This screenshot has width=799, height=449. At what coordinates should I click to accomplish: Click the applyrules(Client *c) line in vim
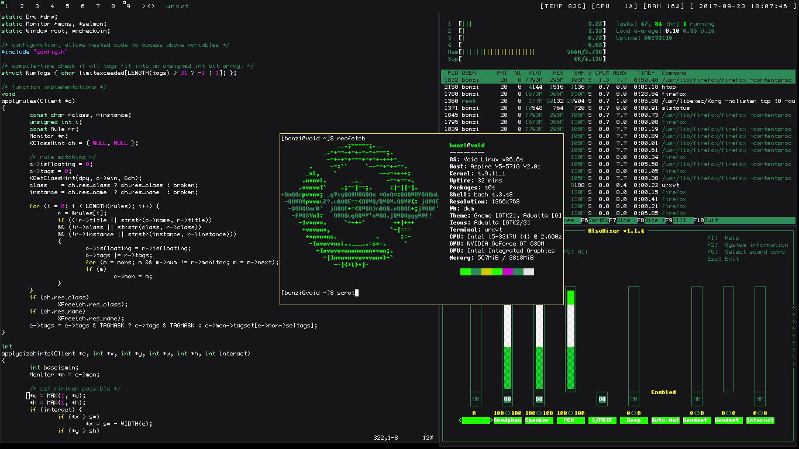(38, 101)
